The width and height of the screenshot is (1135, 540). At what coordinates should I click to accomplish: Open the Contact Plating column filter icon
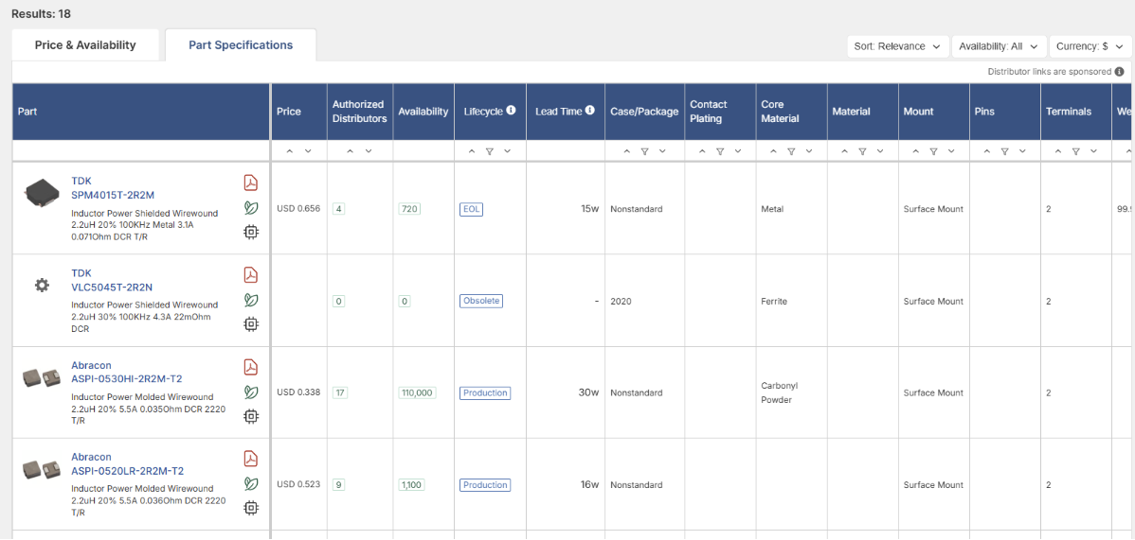720,151
